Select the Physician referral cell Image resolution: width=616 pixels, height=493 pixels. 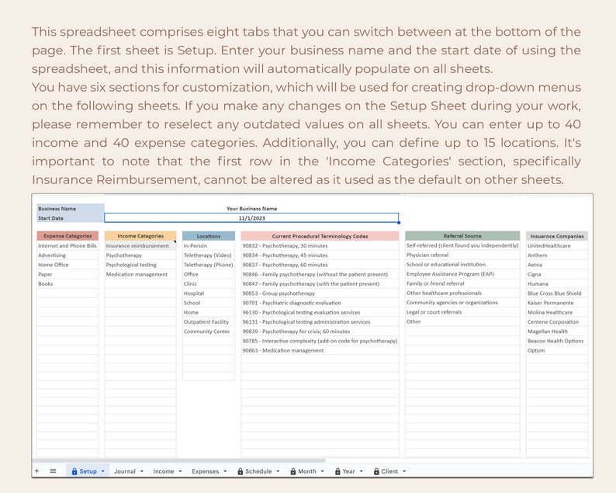pos(462,255)
